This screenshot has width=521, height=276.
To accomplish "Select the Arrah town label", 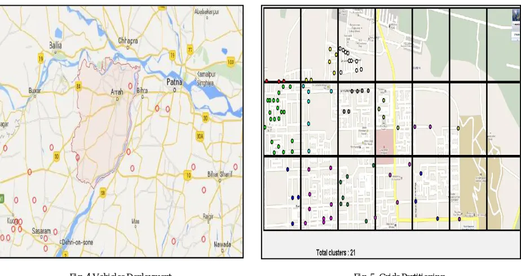I will tap(117, 92).
